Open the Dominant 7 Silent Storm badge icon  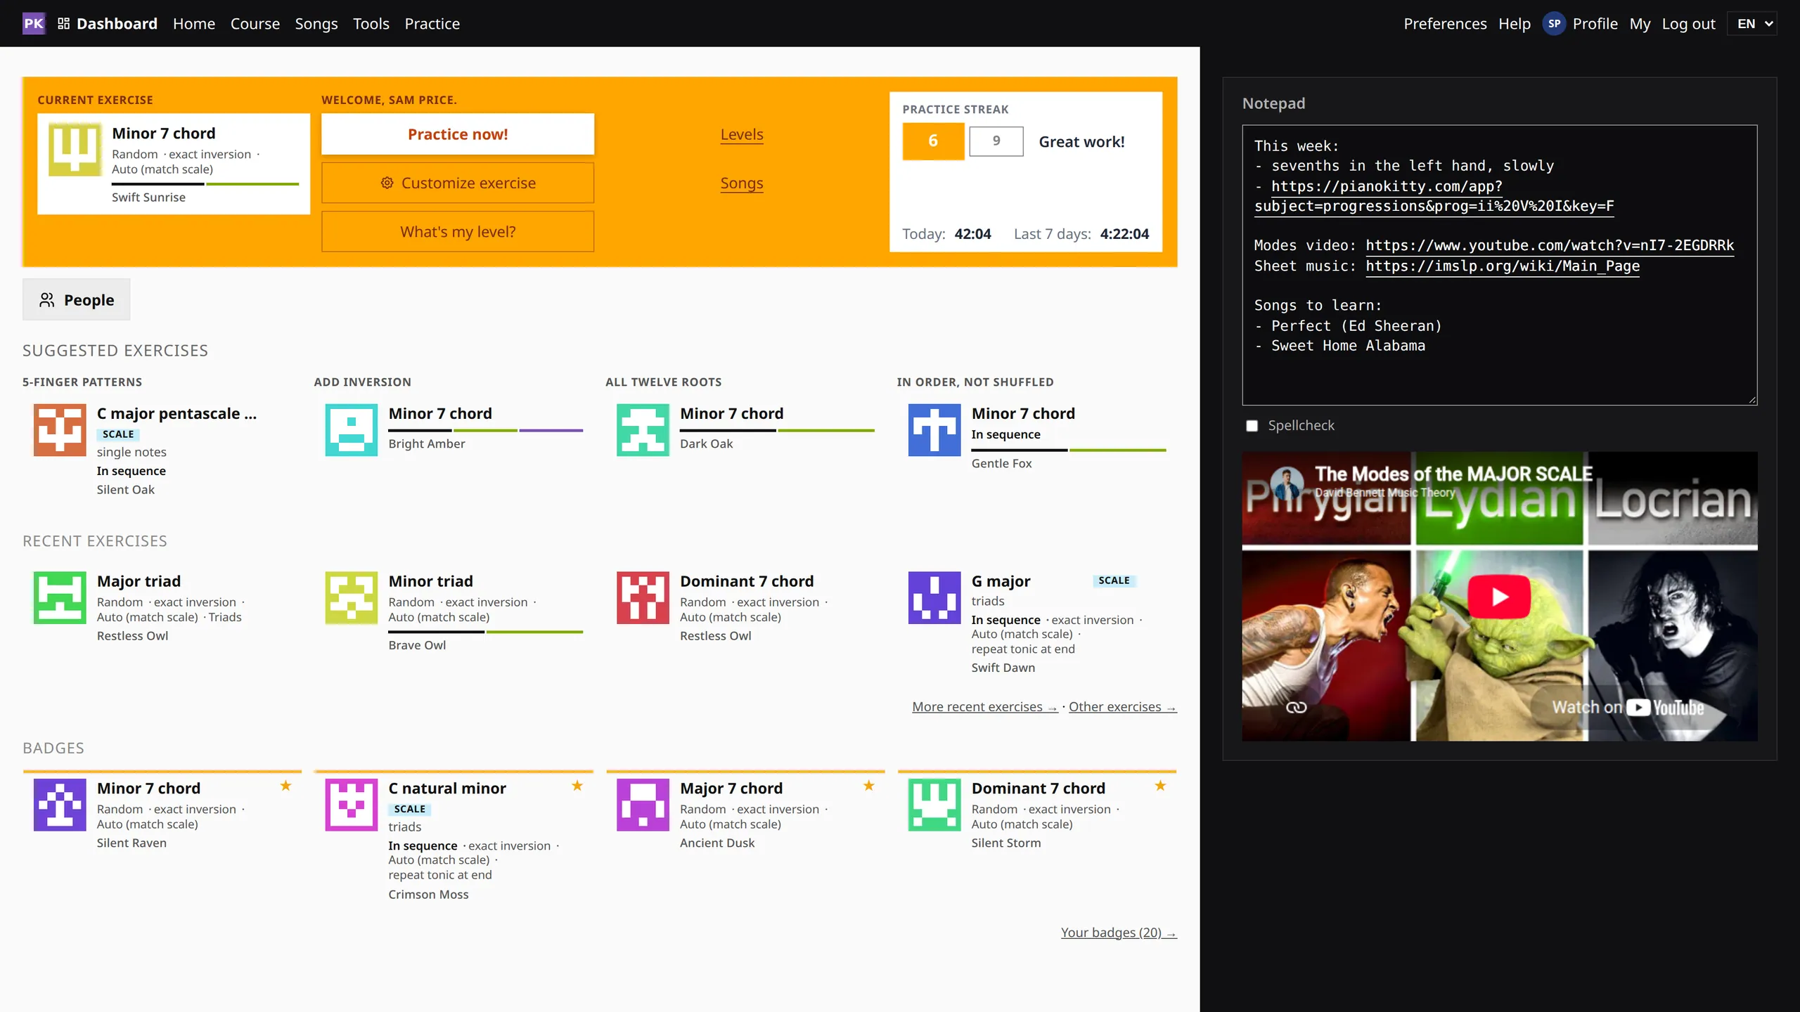pyautogui.click(x=934, y=805)
